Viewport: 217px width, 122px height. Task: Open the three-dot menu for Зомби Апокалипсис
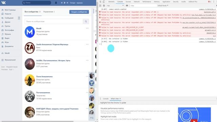tap(87, 44)
